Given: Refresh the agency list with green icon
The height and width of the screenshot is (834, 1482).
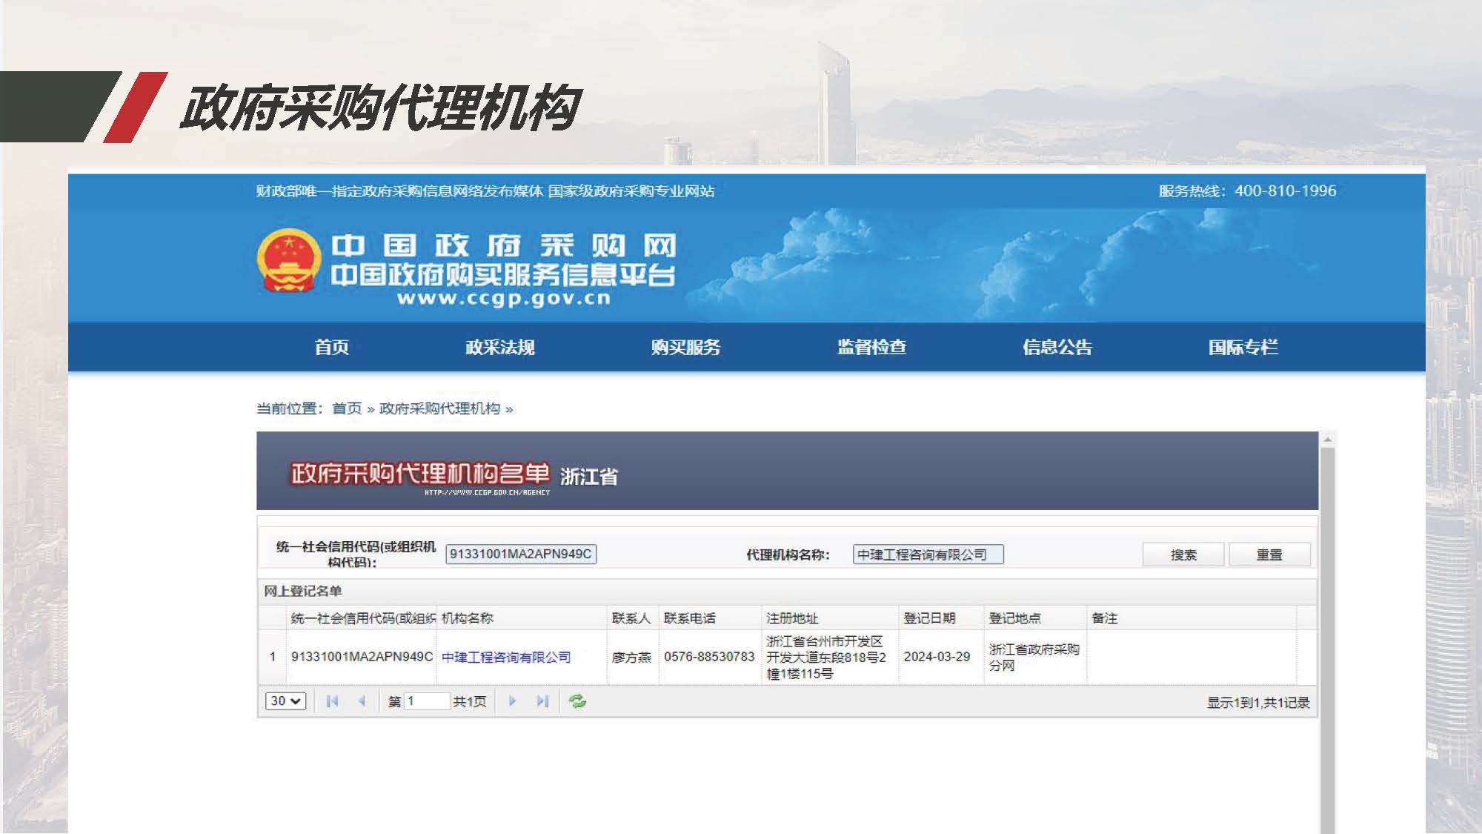Looking at the screenshot, I should click(x=577, y=701).
